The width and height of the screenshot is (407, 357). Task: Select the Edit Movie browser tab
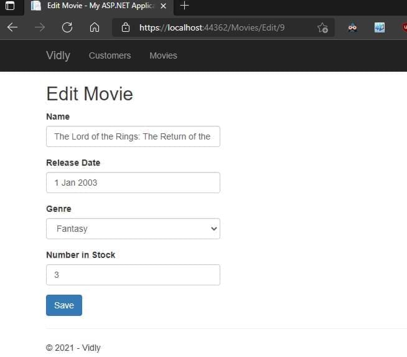[x=98, y=6]
